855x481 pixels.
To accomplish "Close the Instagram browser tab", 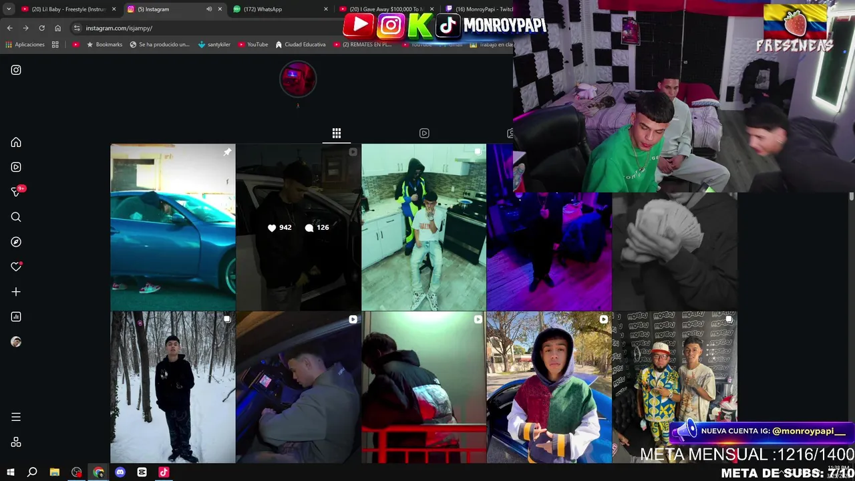I will click(x=220, y=9).
